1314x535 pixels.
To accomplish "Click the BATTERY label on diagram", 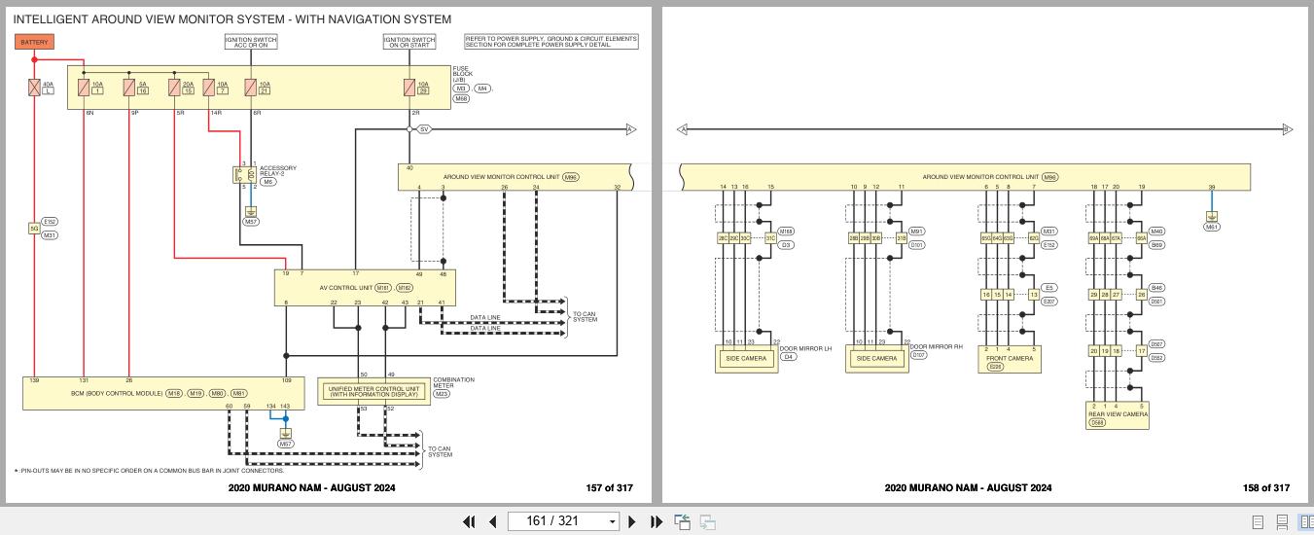I will point(34,42).
